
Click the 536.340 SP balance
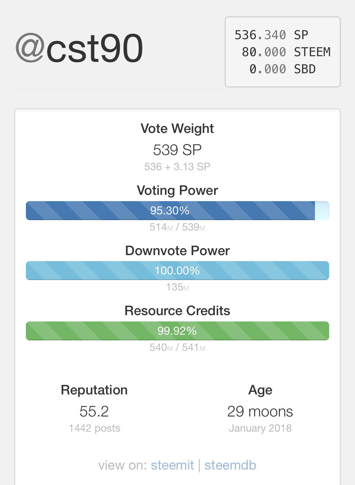[x=271, y=35]
